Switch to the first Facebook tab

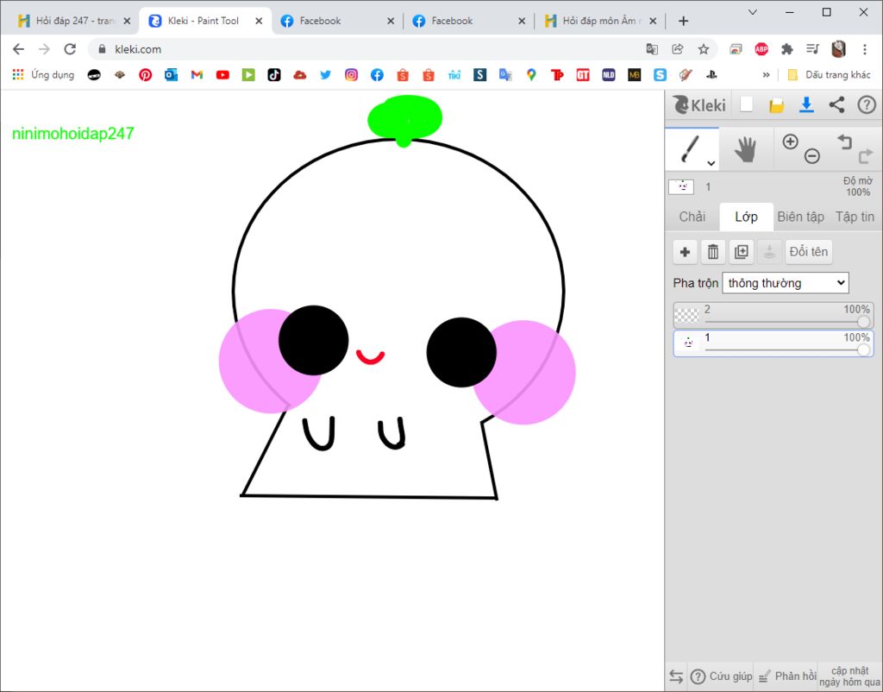tap(337, 21)
